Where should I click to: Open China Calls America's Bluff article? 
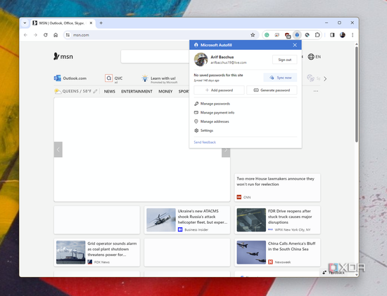tap(292, 246)
